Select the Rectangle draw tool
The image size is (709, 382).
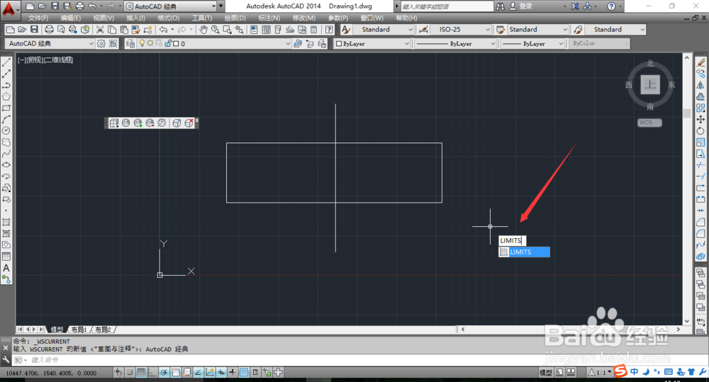(x=6, y=108)
